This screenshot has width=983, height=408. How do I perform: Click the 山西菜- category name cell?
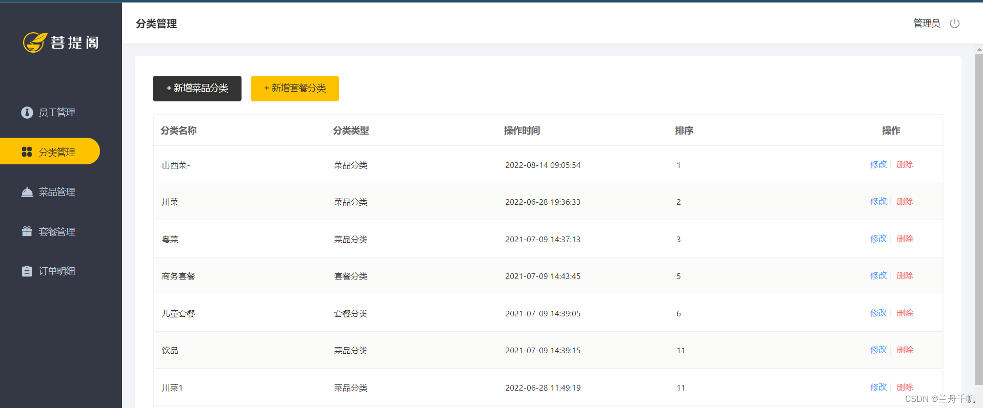pos(176,165)
